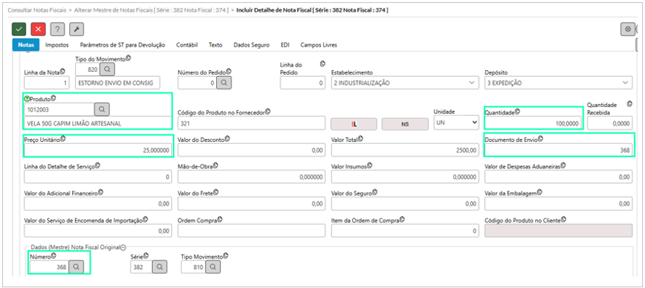Screen dimensions: 645x288
Task: Click the IL button
Action: (x=353, y=124)
